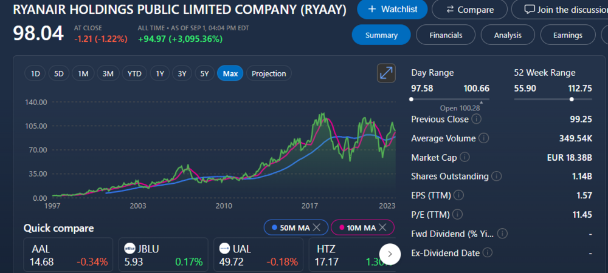Click the JetBlue logo icon

pos(130,248)
